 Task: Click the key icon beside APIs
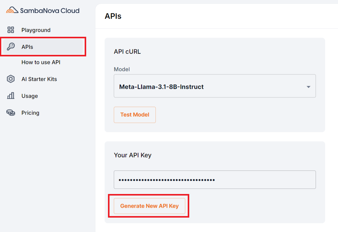click(11, 47)
